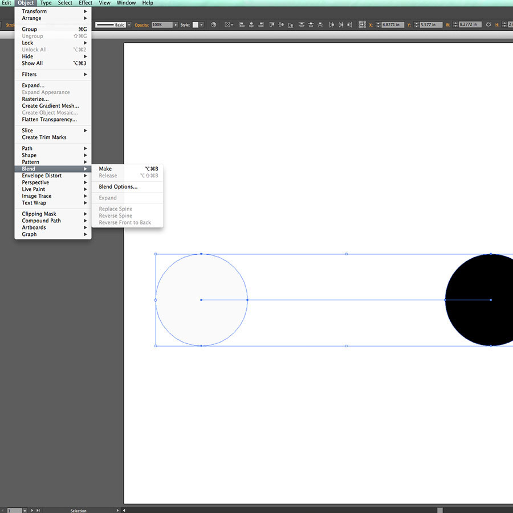
Task: Toggle Constrain Width and Height Proportions
Action: click(x=488, y=25)
